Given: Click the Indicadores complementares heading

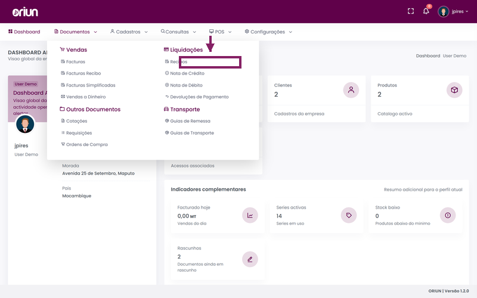Looking at the screenshot, I should (208, 190).
